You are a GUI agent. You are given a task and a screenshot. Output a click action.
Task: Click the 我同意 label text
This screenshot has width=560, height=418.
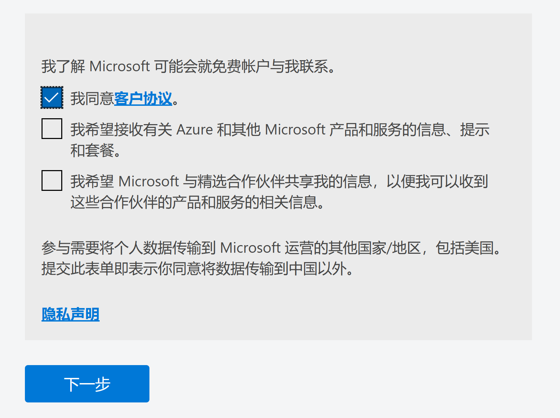(x=92, y=99)
